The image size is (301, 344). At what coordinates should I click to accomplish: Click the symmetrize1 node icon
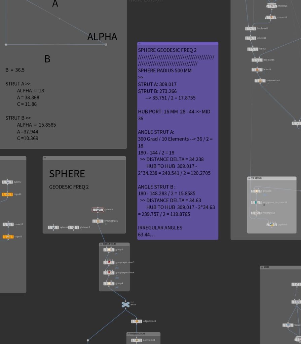point(98,221)
